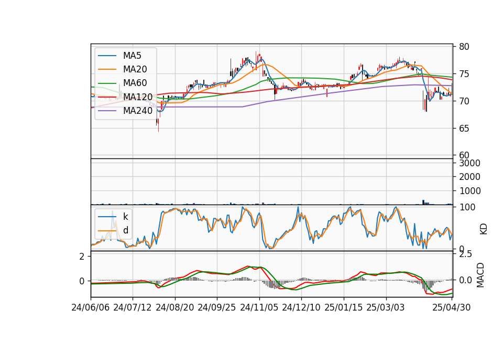Image resolution: width=503 pixels, height=362 pixels.
Task: Click the 24/12/10 date tick label
Action: click(x=301, y=307)
